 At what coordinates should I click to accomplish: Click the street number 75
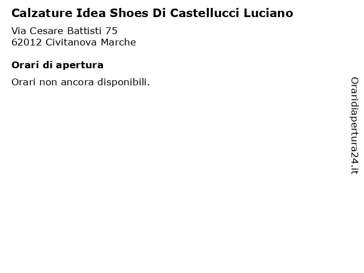[x=111, y=31]
